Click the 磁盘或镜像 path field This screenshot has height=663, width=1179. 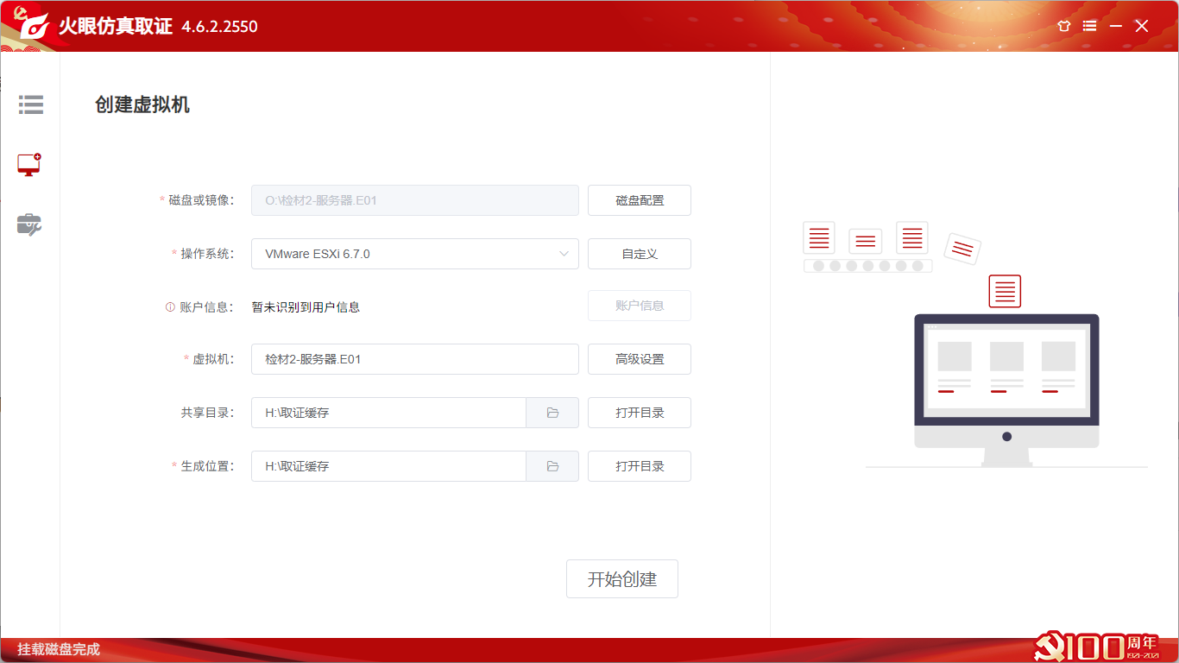[415, 200]
